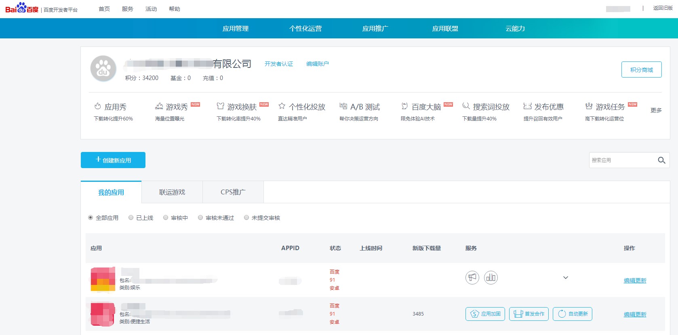
Task: Click 编辑更新 for the 便捷生活 app
Action: tap(635, 314)
